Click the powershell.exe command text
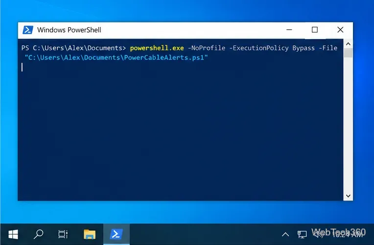The width and height of the screenshot is (374, 245). [157, 48]
